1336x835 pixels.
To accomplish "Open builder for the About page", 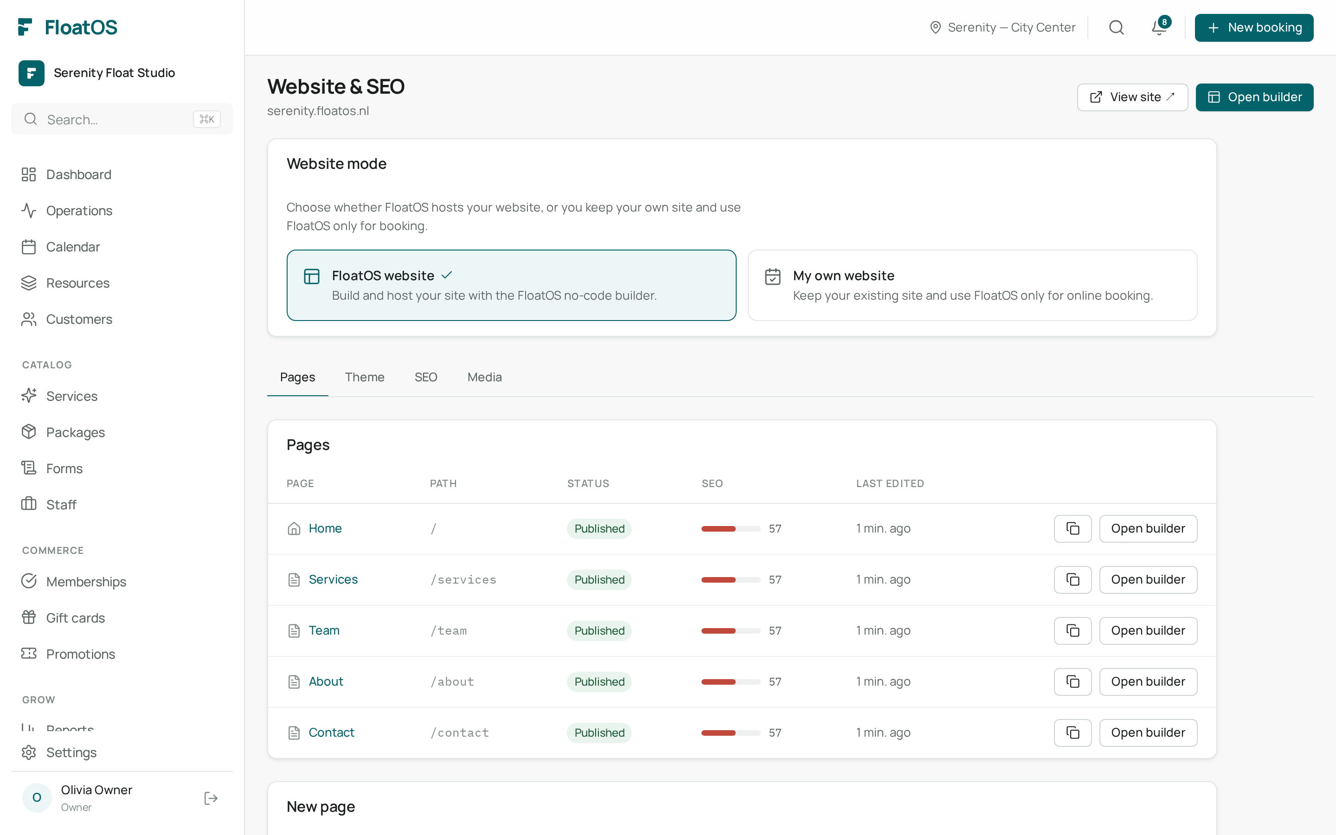I will pos(1148,681).
